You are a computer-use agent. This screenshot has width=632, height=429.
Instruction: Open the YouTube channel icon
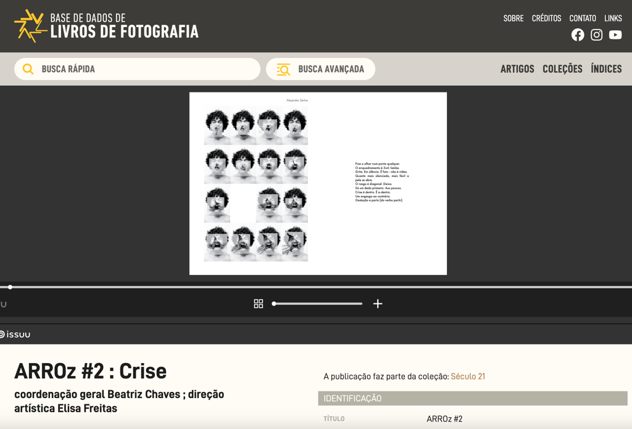(x=615, y=35)
